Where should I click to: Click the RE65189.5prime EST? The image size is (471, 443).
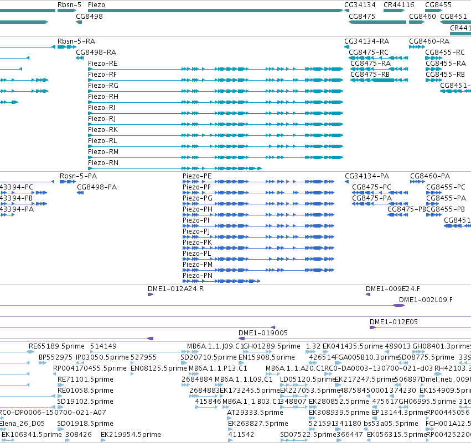click(30, 352)
